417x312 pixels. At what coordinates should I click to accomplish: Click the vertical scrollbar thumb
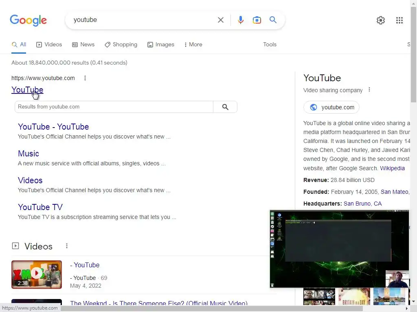(414, 54)
